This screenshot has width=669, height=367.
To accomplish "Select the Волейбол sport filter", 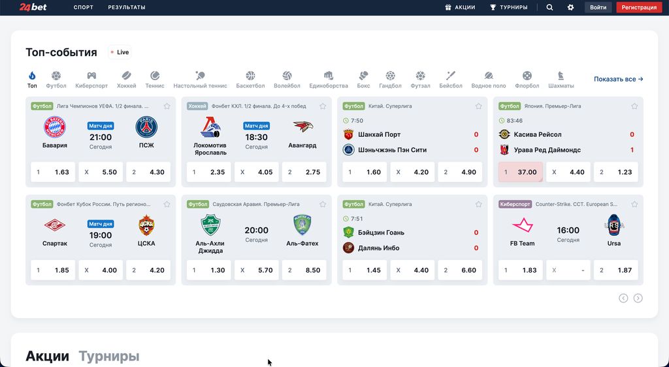I will 287,80.
